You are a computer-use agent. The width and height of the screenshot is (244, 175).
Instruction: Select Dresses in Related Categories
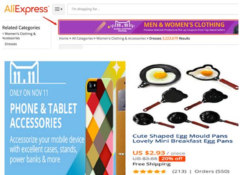tap(11, 44)
